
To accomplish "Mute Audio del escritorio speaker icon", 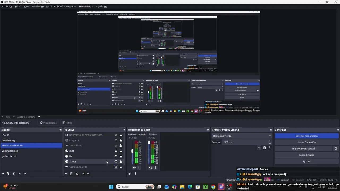I will [134, 168].
